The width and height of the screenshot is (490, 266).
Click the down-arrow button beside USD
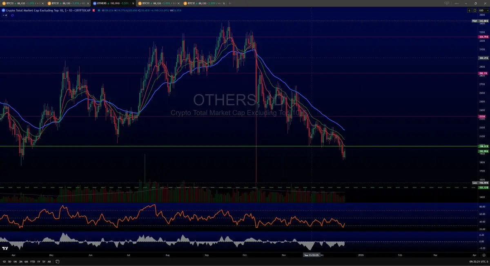coord(470,11)
